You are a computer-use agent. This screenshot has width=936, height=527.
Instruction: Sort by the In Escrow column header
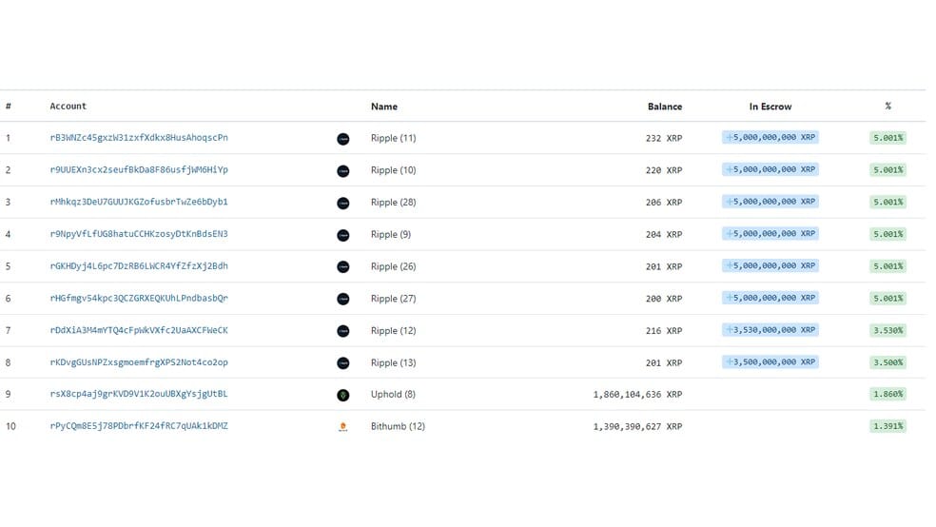(x=770, y=107)
